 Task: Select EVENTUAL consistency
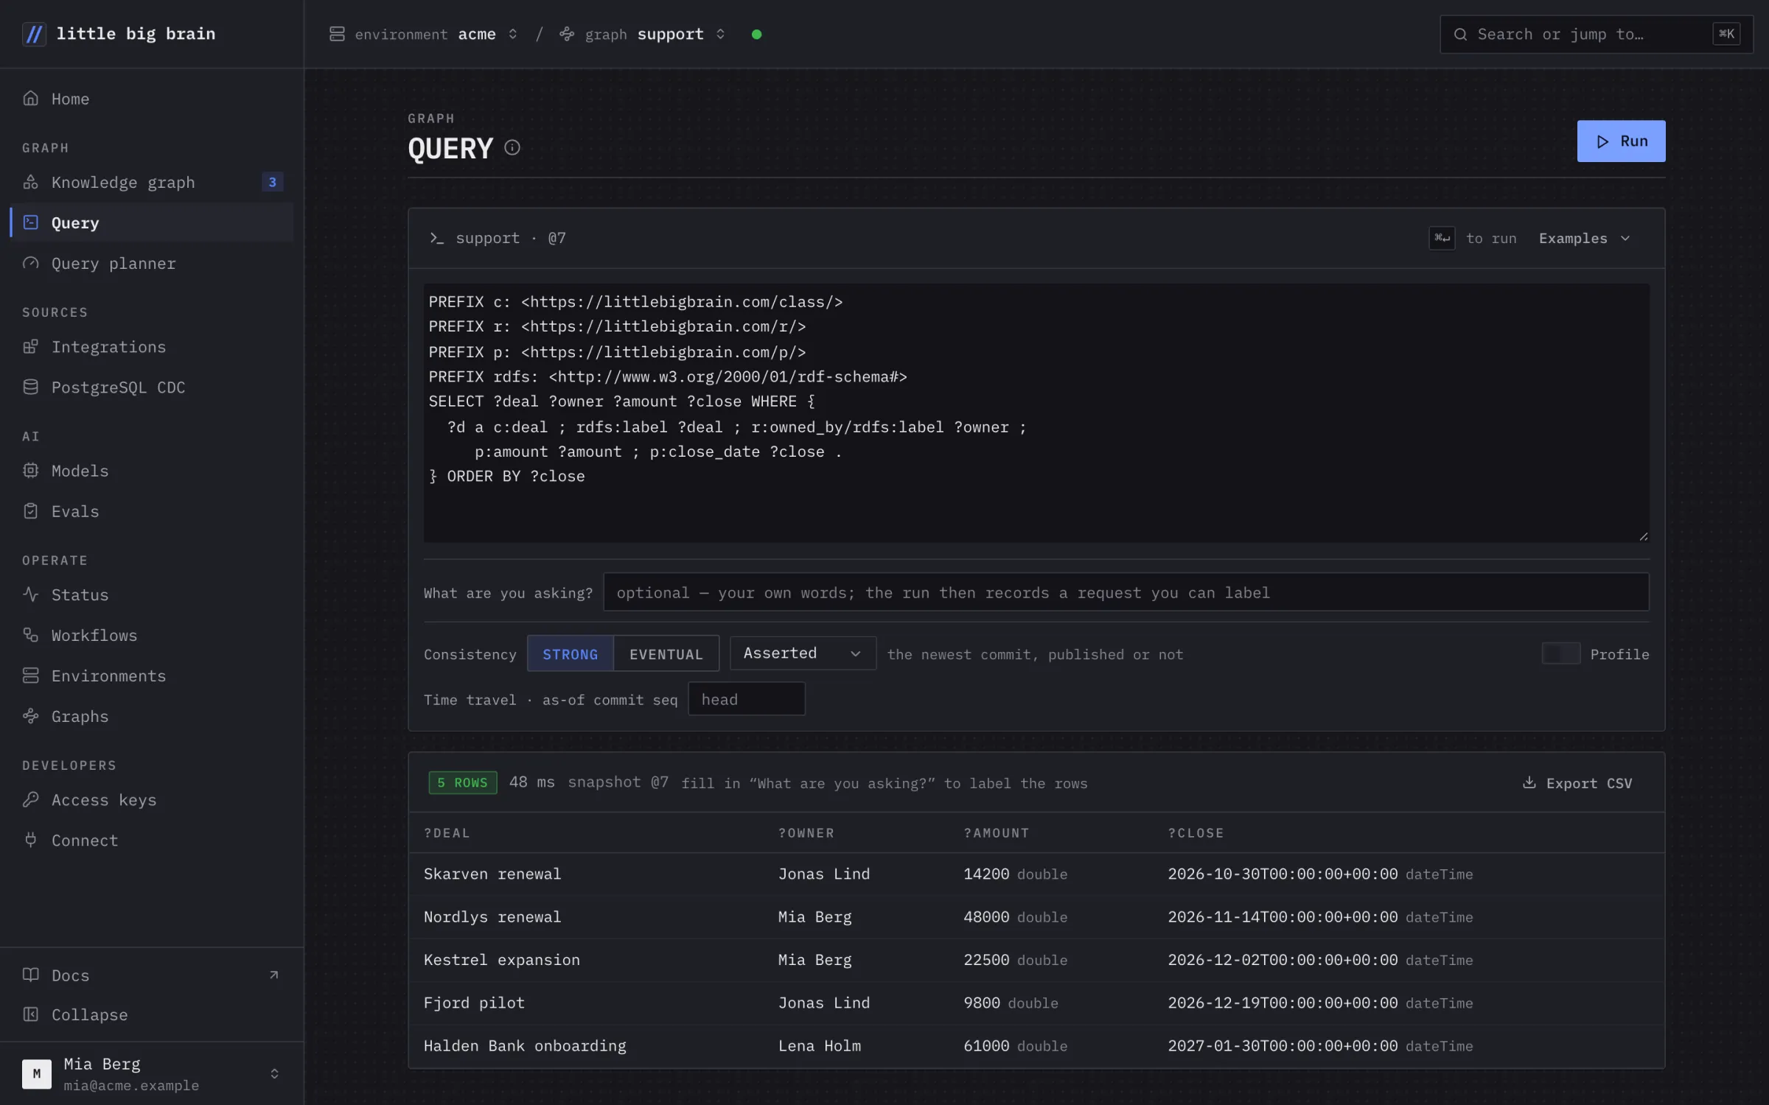[x=666, y=653]
